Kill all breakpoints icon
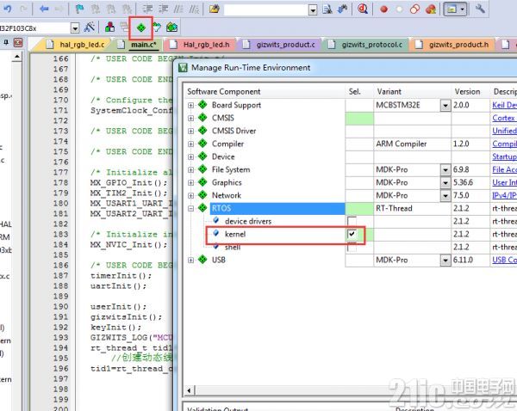 pos(431,9)
